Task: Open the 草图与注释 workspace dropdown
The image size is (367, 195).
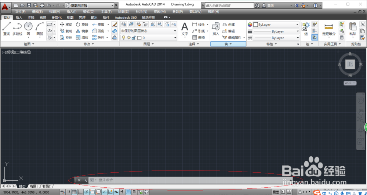Action: click(90, 5)
